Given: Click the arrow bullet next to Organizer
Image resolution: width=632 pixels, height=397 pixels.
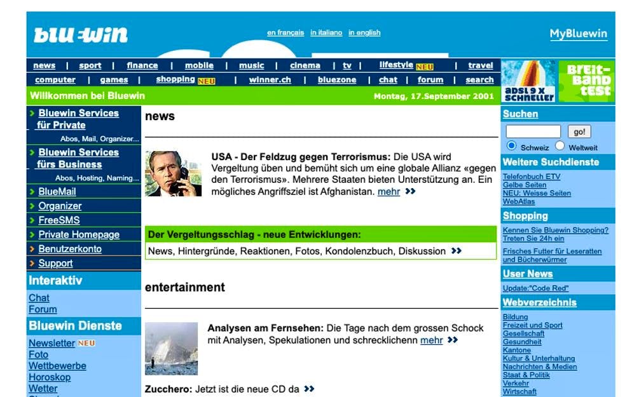Looking at the screenshot, I should [32, 206].
